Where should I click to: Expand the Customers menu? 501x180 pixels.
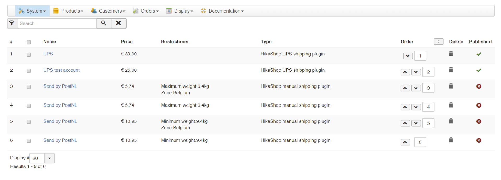pyautogui.click(x=108, y=11)
